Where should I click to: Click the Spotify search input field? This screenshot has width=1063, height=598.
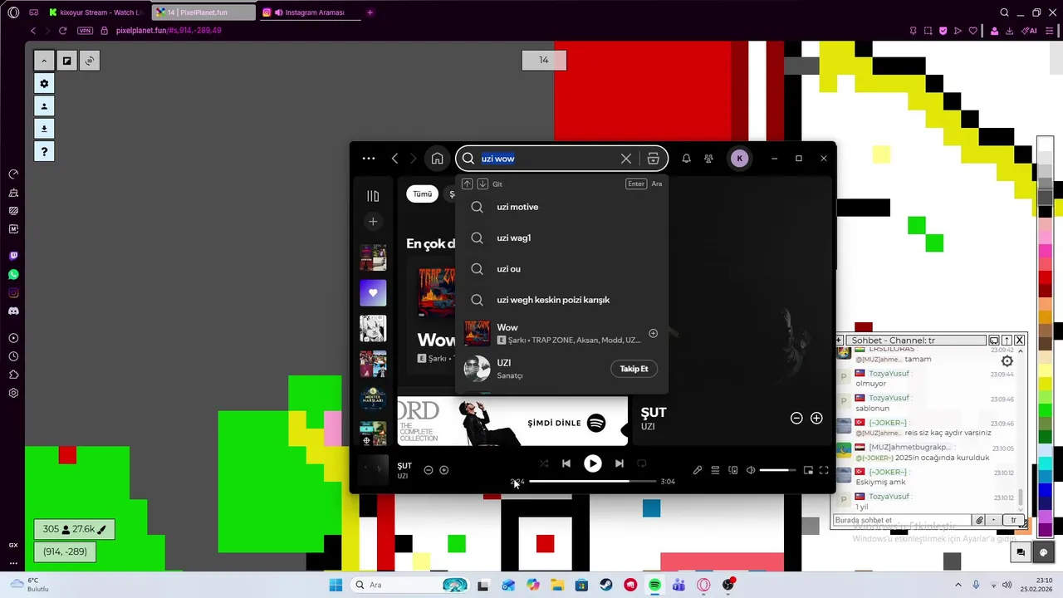point(548,159)
